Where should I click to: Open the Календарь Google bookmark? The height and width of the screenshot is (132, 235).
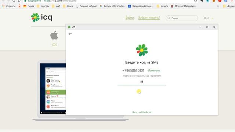click(140, 6)
